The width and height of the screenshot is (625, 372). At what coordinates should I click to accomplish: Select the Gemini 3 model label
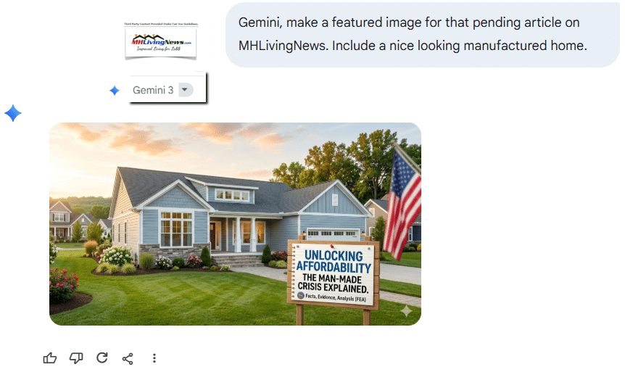(153, 90)
